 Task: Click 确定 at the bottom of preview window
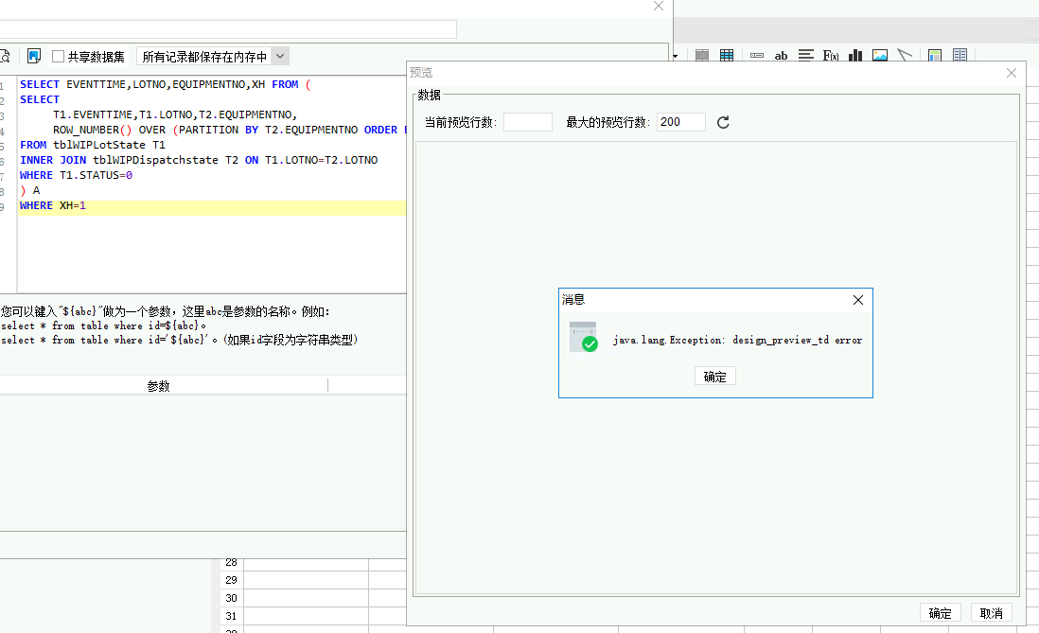(x=941, y=613)
